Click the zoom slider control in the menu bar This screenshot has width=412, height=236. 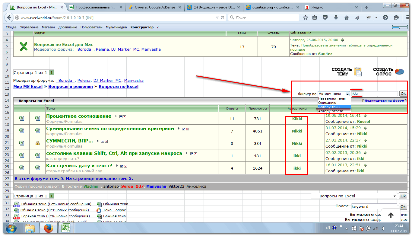point(400,27)
